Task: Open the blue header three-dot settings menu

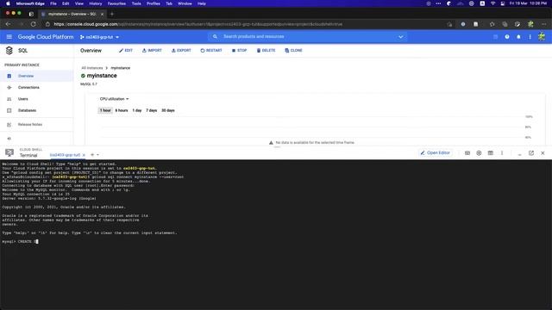Action: point(530,36)
